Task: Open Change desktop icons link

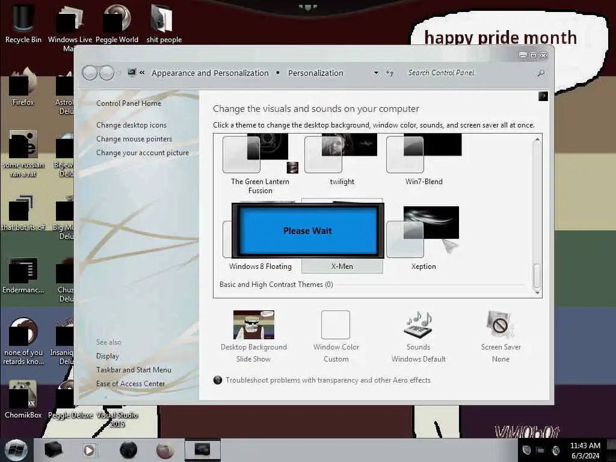Action: [x=131, y=125]
